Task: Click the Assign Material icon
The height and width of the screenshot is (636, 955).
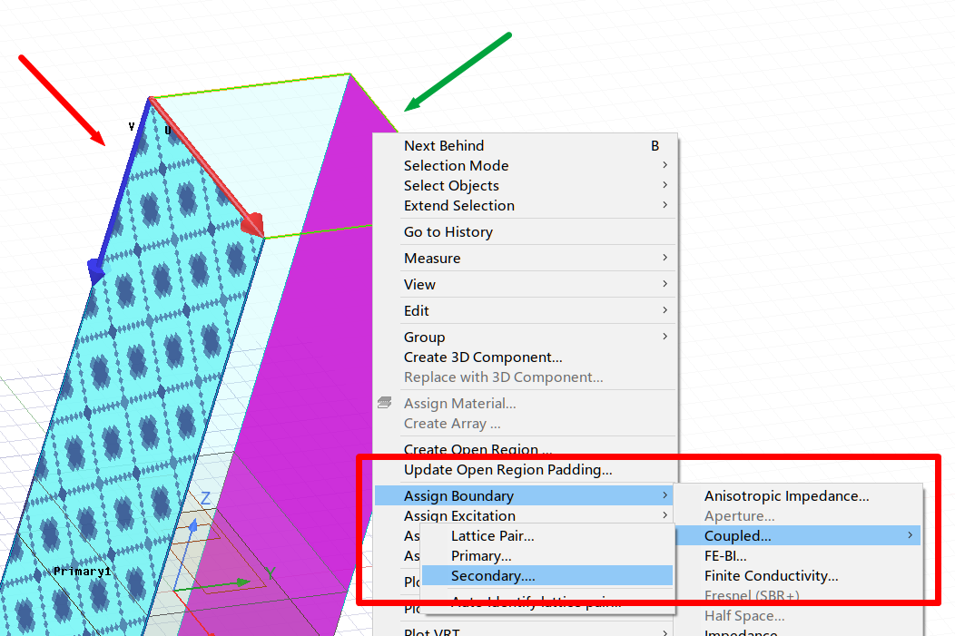Action: pyautogui.click(x=384, y=402)
